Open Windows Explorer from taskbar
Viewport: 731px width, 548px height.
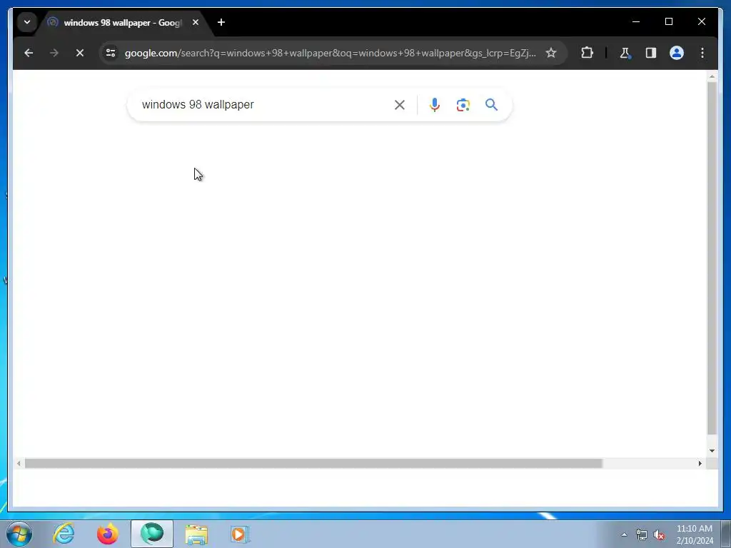point(196,534)
